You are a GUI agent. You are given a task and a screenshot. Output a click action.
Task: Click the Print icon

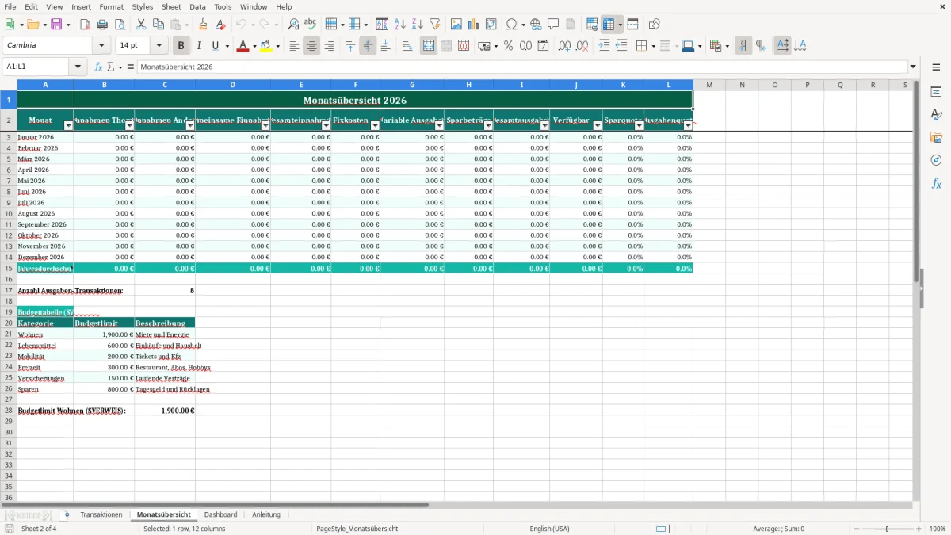click(102, 25)
